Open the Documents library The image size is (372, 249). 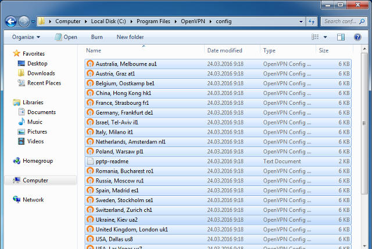pyautogui.click(x=37, y=112)
